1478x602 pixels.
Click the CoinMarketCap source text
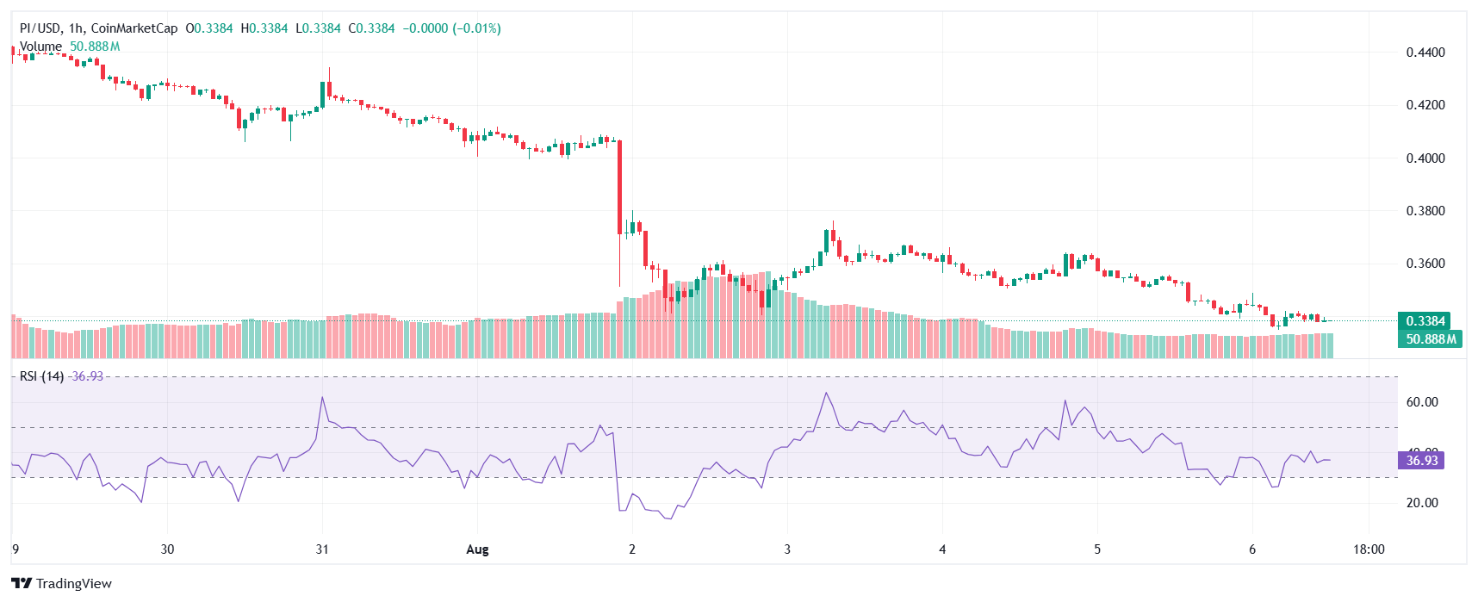(x=134, y=28)
